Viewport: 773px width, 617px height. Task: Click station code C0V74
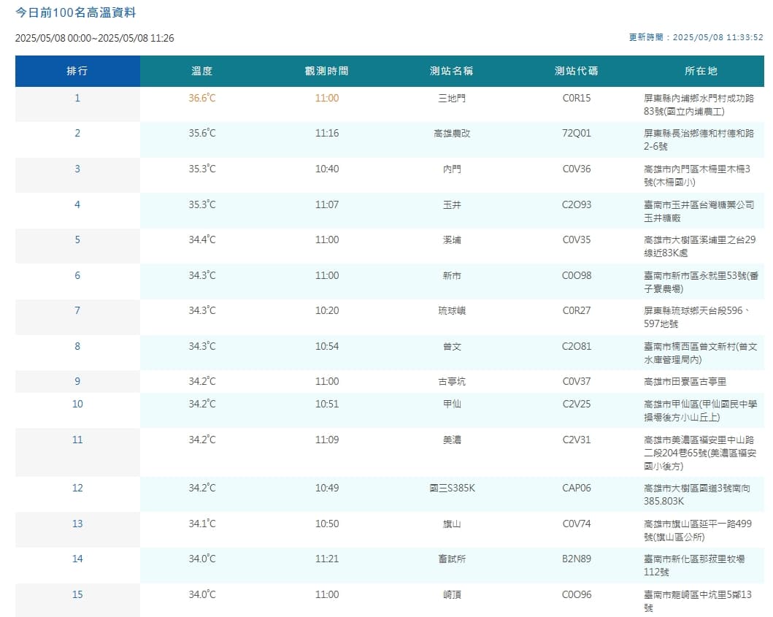(577, 524)
